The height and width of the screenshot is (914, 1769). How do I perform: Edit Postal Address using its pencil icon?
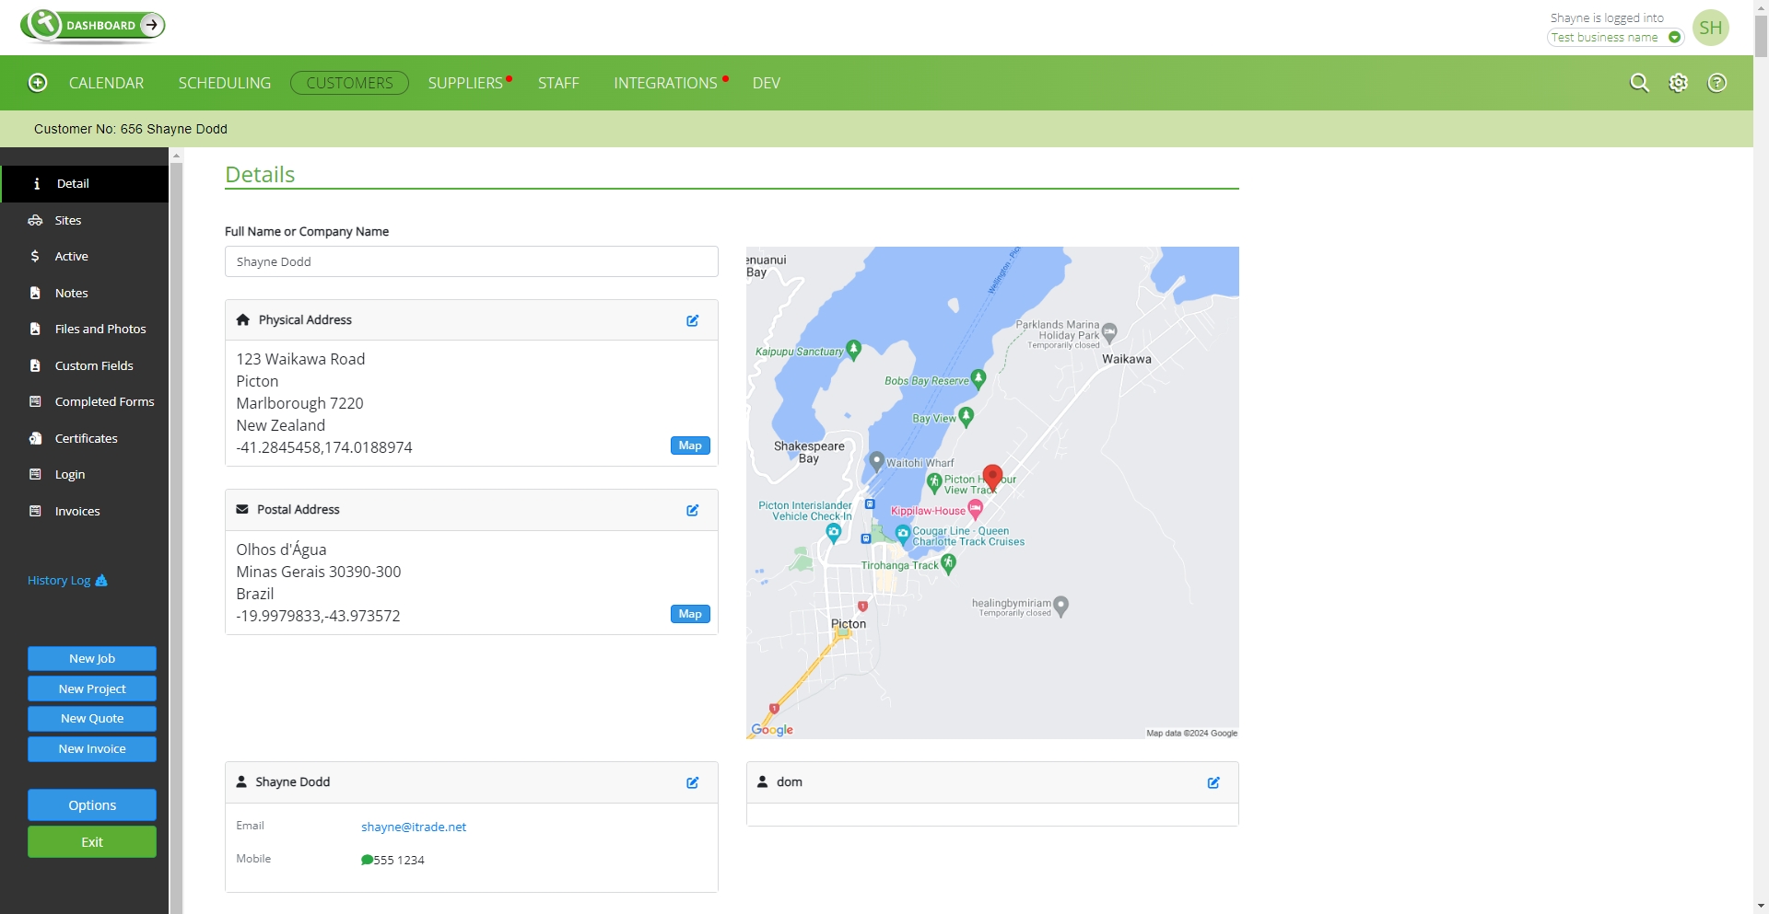click(x=693, y=510)
